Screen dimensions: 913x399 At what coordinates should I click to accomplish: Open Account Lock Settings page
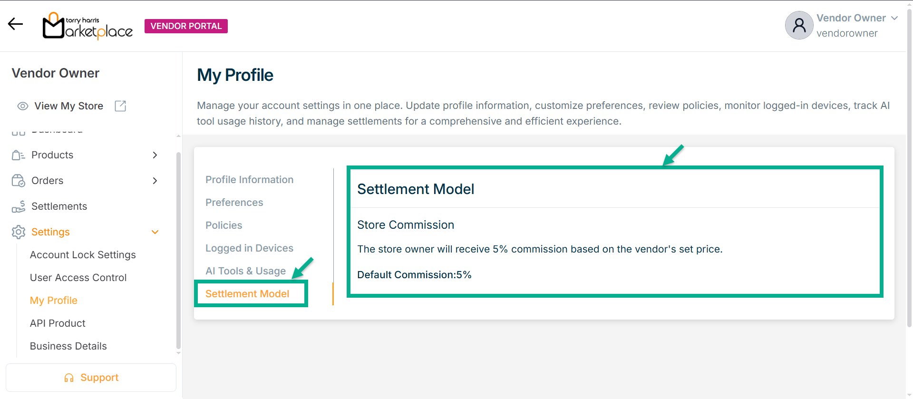(83, 255)
